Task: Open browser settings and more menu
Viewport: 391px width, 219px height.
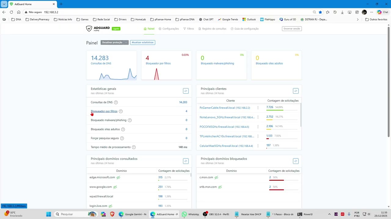Action: pyautogui.click(x=371, y=12)
